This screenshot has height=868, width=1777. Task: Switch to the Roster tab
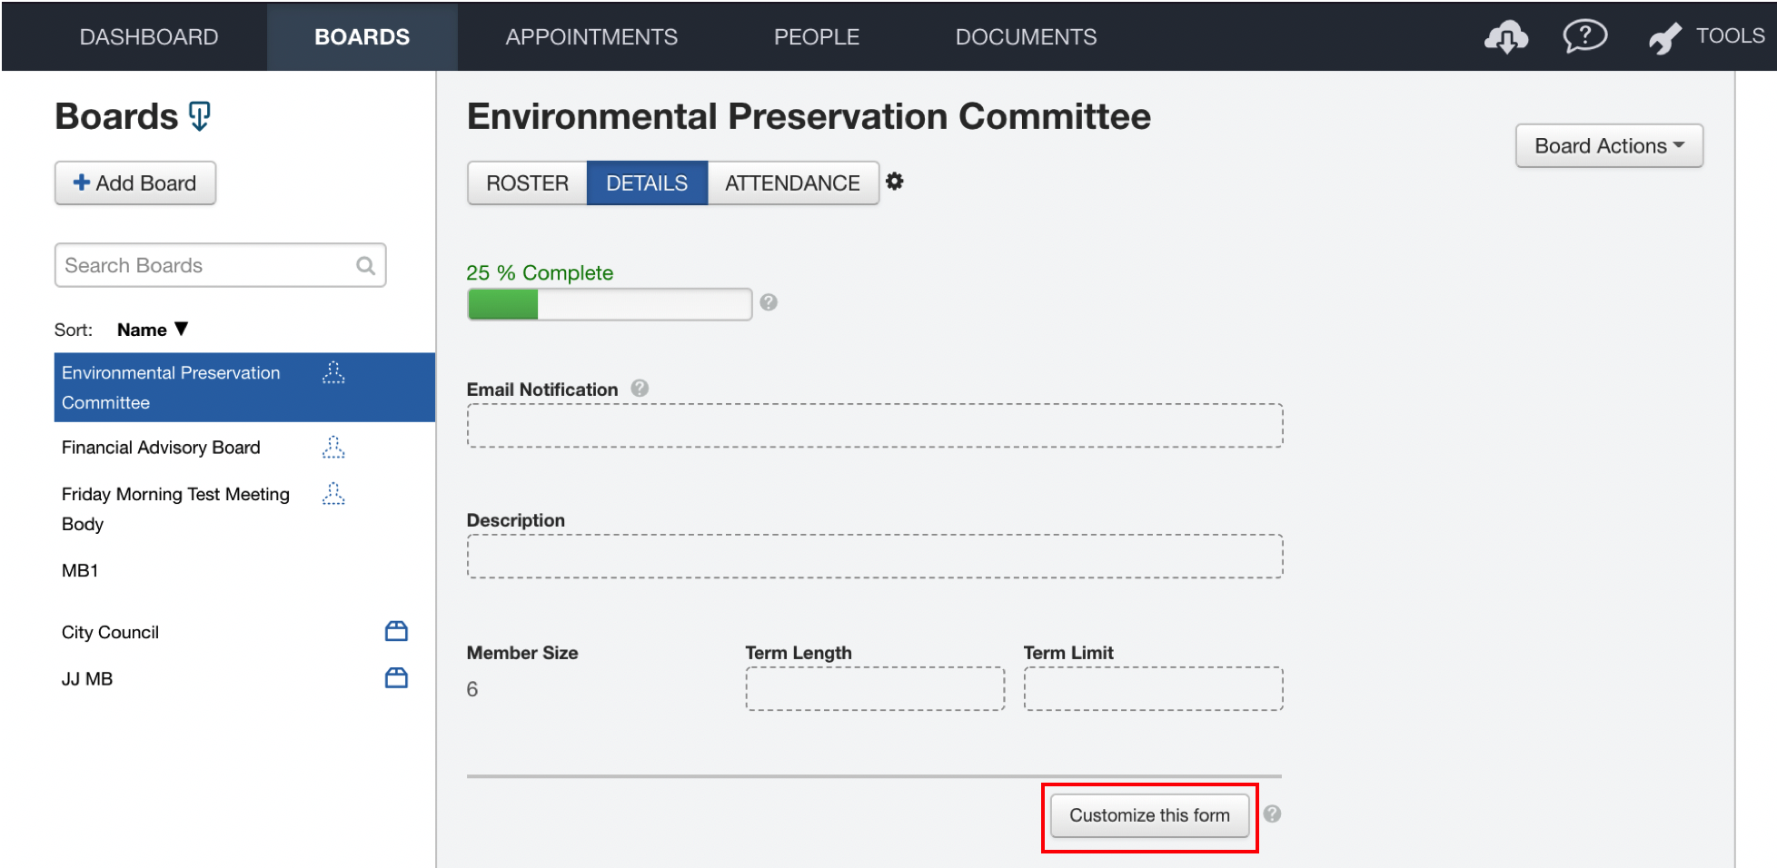pyautogui.click(x=527, y=182)
